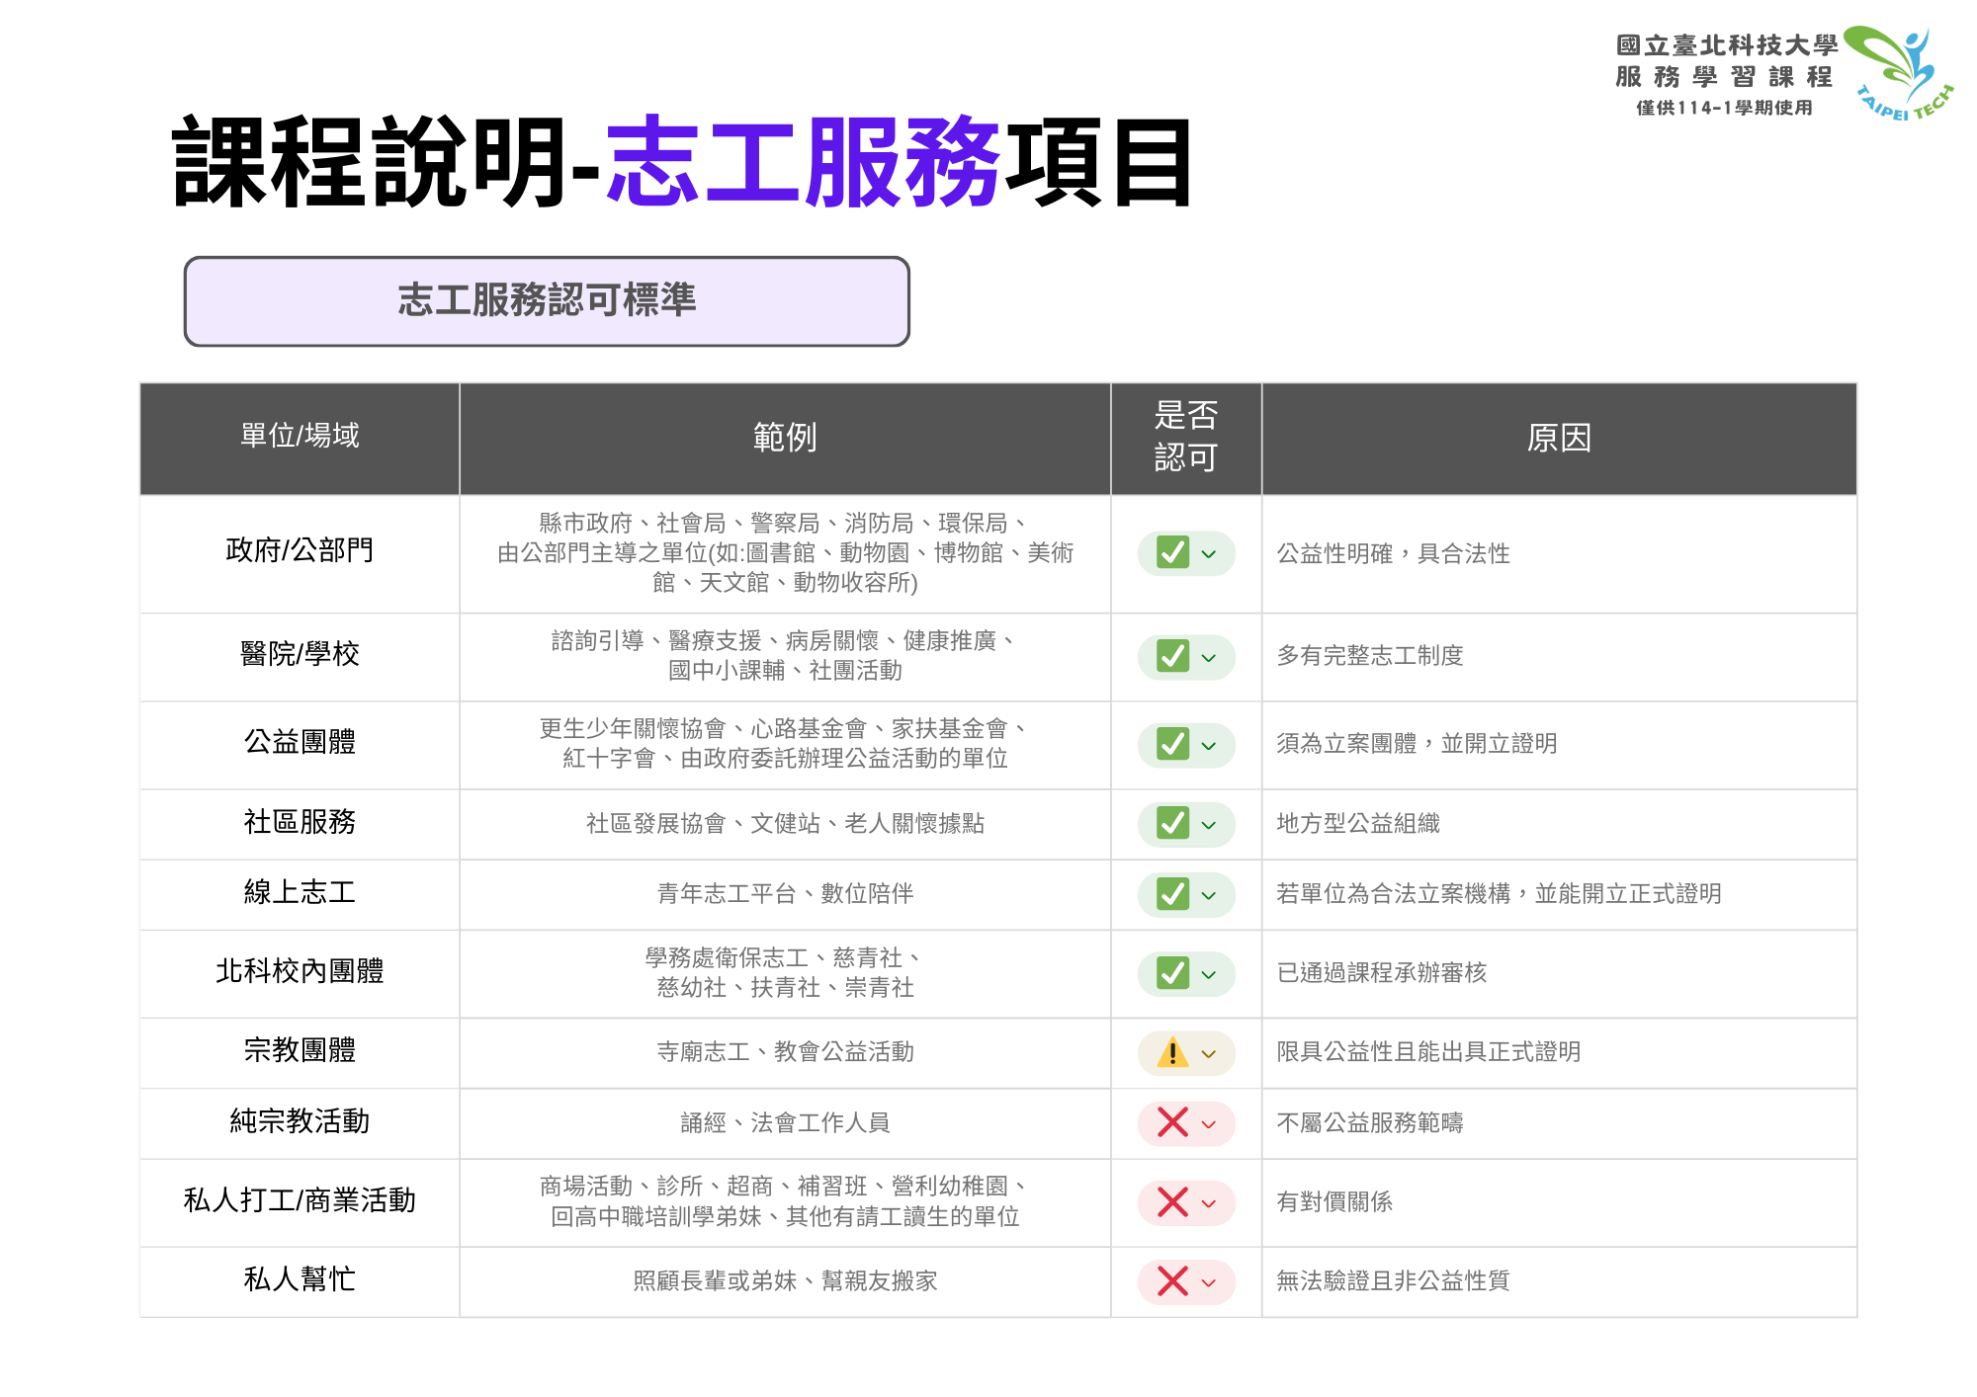The width and height of the screenshot is (1977, 1397).
Task: Click red X icon in 純宗教活動 row
Action: point(1172,1122)
